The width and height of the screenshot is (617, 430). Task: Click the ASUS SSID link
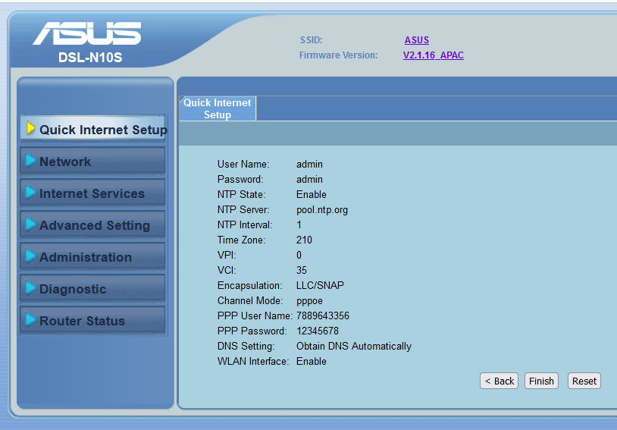[417, 40]
